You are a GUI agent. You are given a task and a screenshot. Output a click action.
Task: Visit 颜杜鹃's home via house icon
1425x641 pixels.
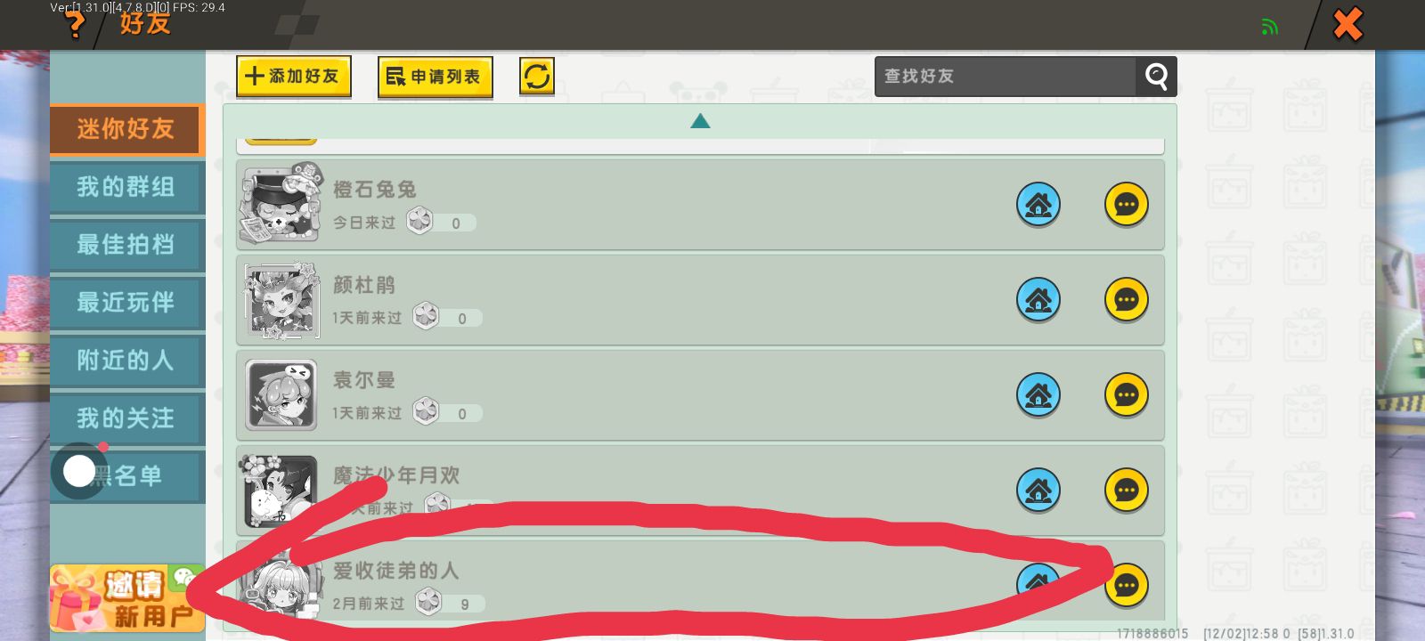point(1038,300)
